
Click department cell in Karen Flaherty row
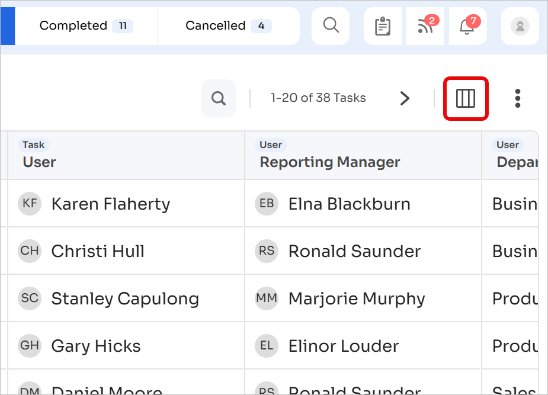tap(510, 204)
